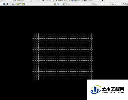Open the linetype ByLayer dropdown
This screenshot has height=100, width=128.
point(93,4)
